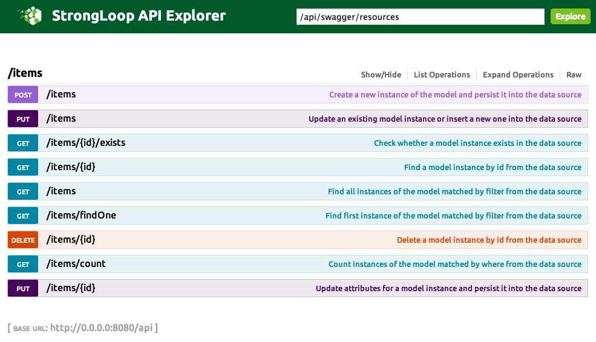Click 'Create a new instance of the model' description

click(x=455, y=94)
